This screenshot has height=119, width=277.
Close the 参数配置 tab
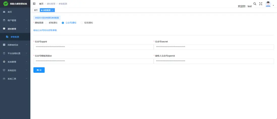pos(52,10)
